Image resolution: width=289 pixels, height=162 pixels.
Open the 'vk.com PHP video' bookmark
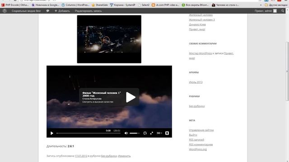(165, 5)
